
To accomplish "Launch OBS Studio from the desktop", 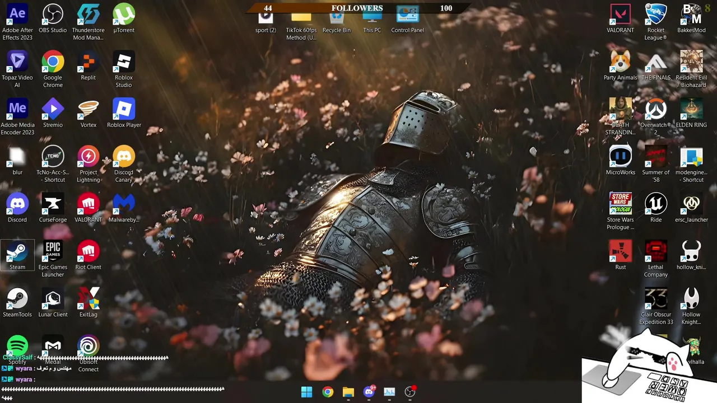I will point(53,18).
